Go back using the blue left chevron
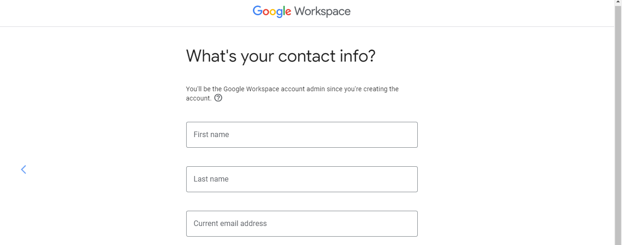The width and height of the screenshot is (622, 245). (24, 170)
